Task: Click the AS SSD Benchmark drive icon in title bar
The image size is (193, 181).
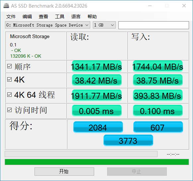Action: pyautogui.click(x=6, y=6)
